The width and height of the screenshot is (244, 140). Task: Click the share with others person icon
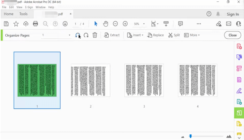(238, 24)
